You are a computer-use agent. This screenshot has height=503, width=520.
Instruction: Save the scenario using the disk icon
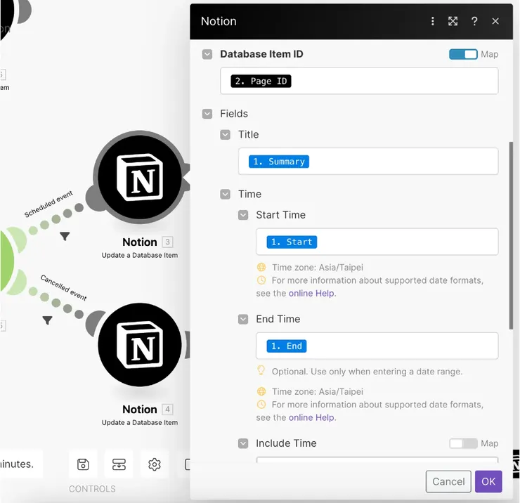point(83,464)
